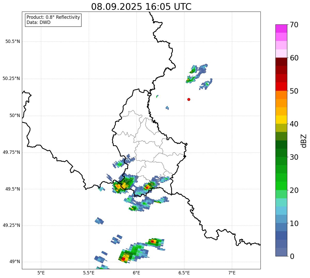The height and width of the screenshot is (278, 310).
Task: Click the "Data: DWD" label
Action: [x=38, y=22]
